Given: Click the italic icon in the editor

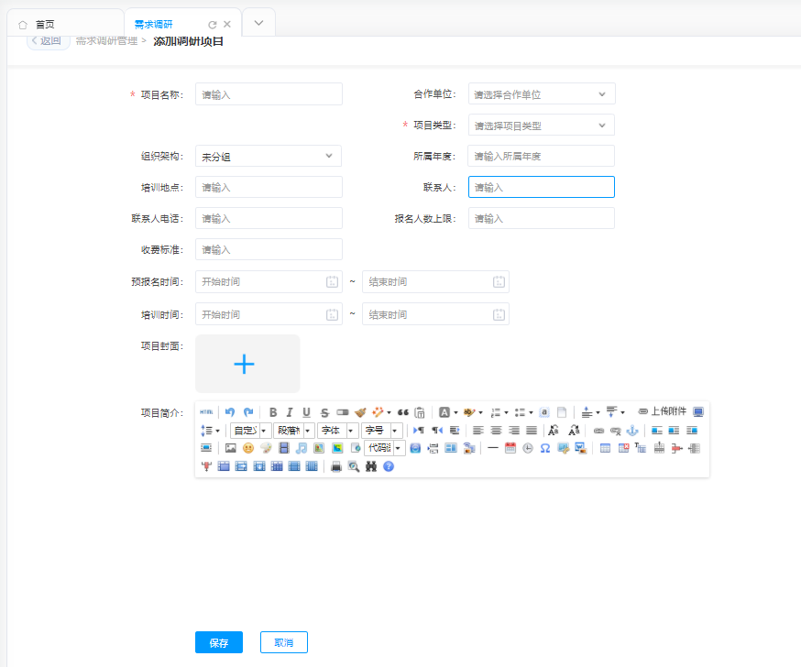Looking at the screenshot, I should 290,412.
